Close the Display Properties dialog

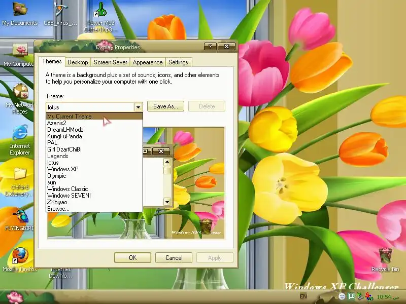pyautogui.click(x=226, y=46)
